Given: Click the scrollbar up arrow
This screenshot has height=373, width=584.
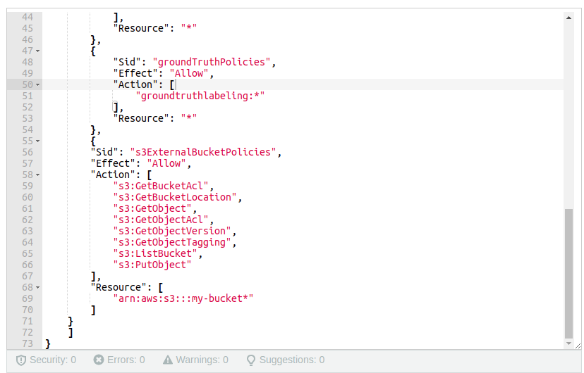Looking at the screenshot, I should [568, 18].
